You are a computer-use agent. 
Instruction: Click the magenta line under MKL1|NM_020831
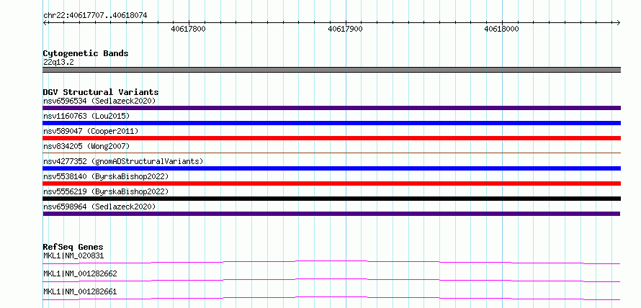(331, 261)
